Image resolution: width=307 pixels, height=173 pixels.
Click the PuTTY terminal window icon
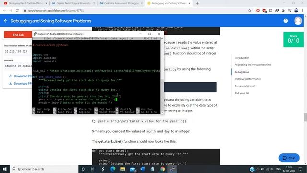click(35, 34)
